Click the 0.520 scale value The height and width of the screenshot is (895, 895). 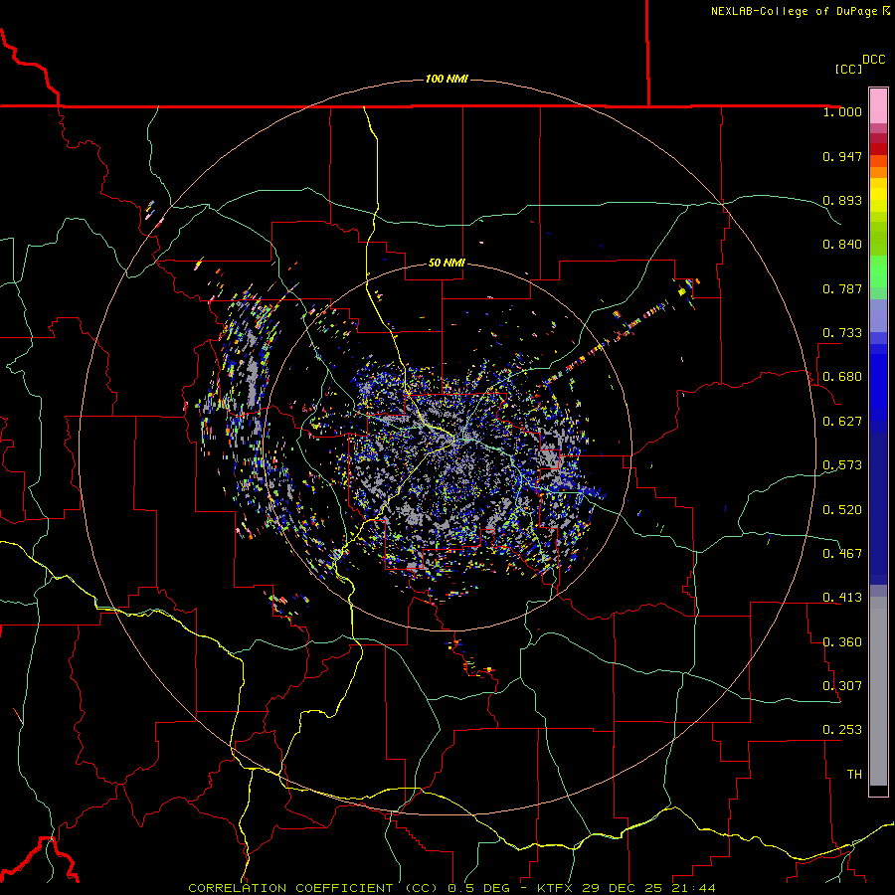(x=842, y=510)
